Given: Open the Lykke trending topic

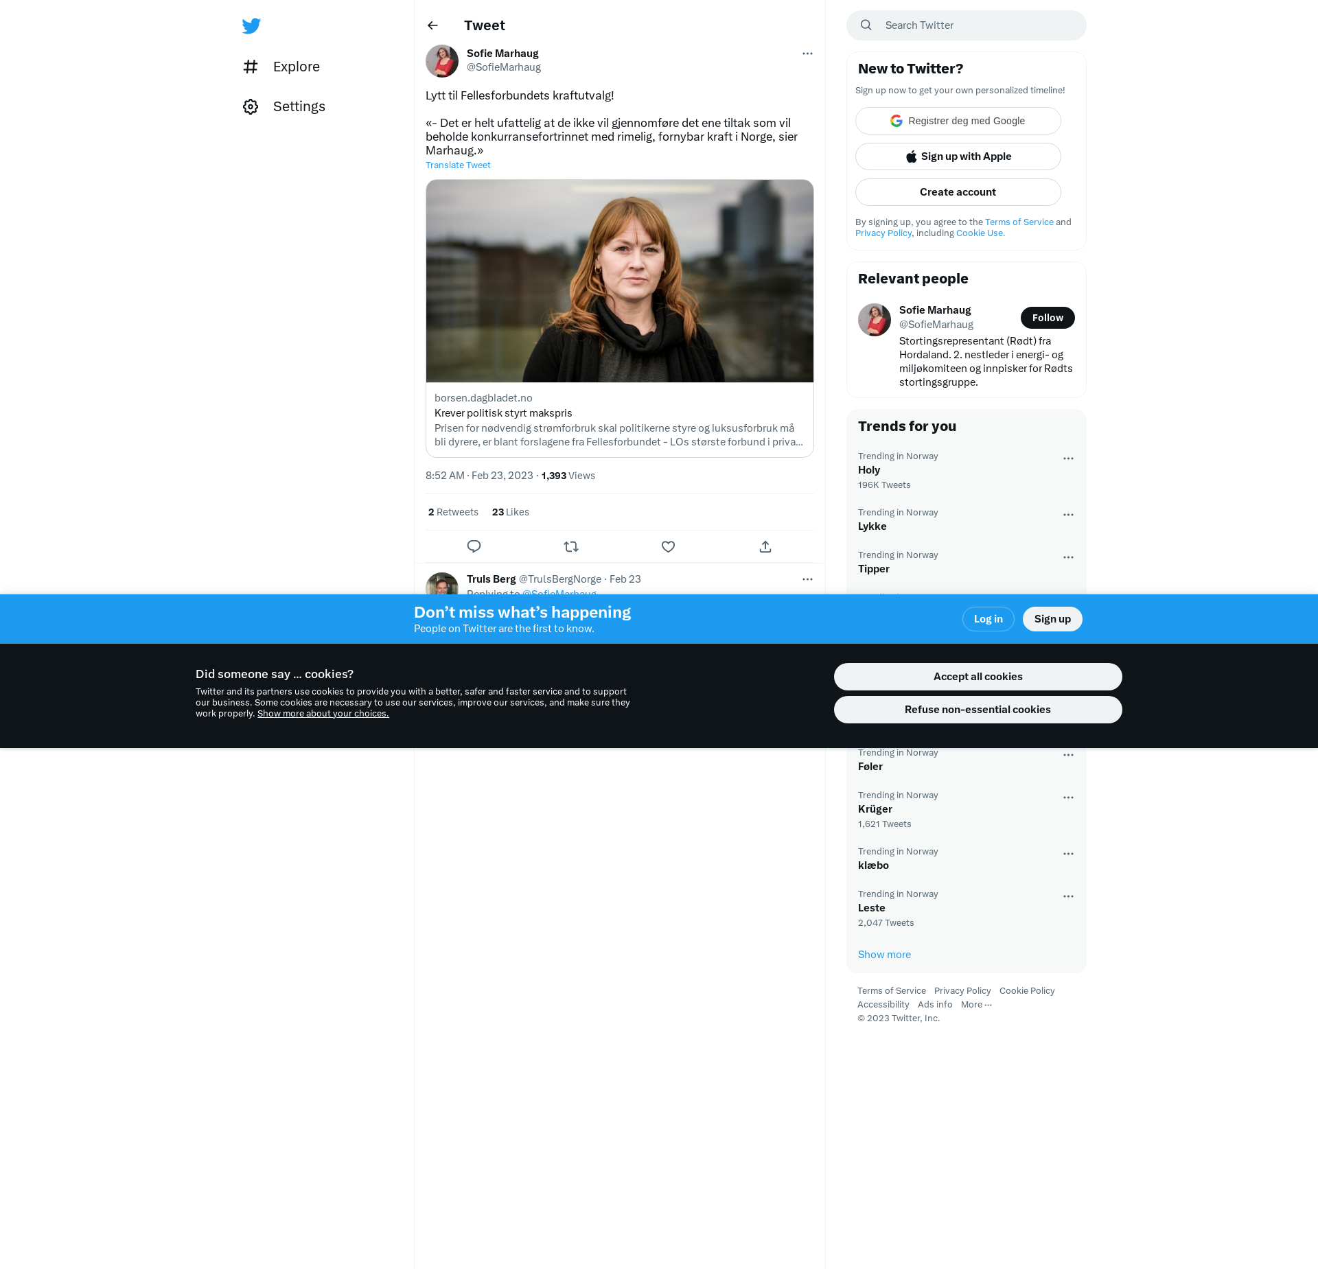Looking at the screenshot, I should coord(872,526).
